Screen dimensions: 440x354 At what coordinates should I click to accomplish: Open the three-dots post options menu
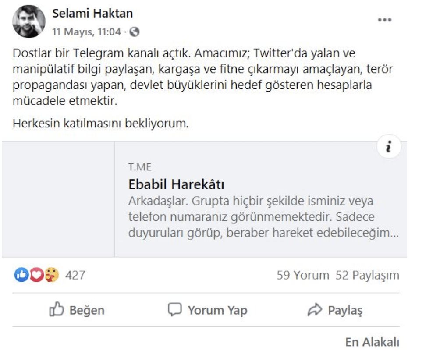click(x=384, y=20)
